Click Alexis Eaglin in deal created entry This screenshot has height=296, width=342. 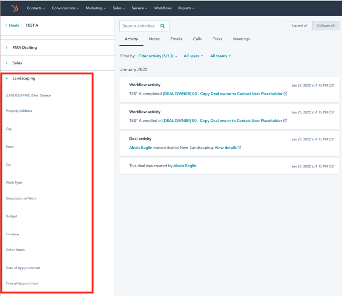(x=185, y=166)
